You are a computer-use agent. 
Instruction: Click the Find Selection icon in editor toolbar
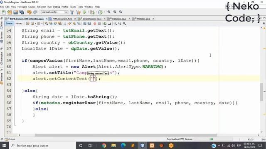46,24
